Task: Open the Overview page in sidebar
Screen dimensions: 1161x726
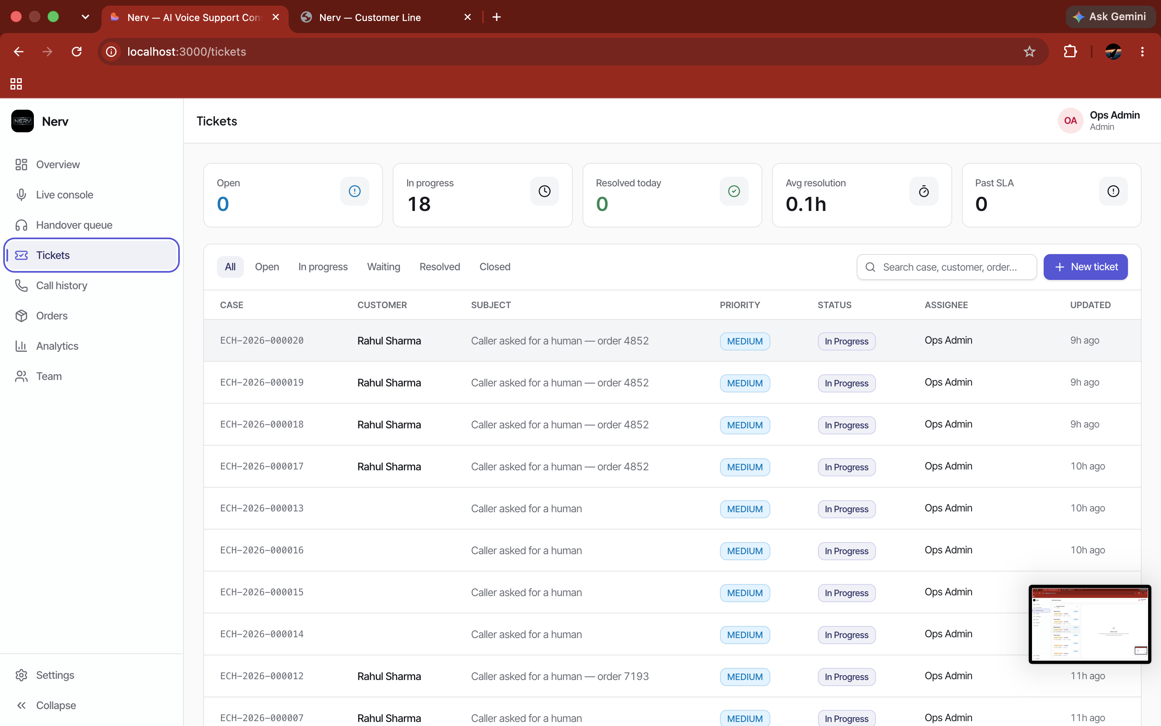Action: (x=91, y=164)
